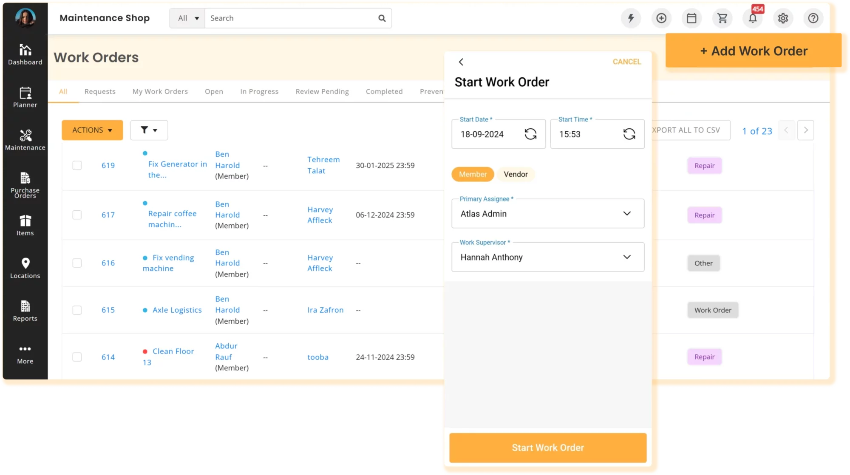This screenshot has width=850, height=475.
Task: Go to Purchase Orders in sidebar
Action: (x=25, y=185)
